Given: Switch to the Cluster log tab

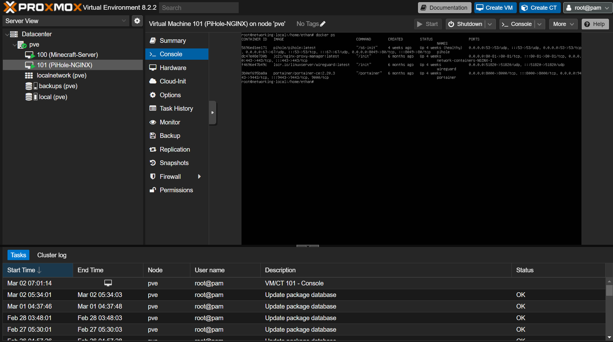Looking at the screenshot, I should pyautogui.click(x=52, y=255).
